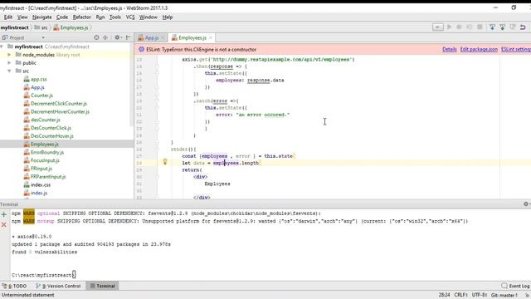531x299 pixels.
Task: Open the VCS menu
Action: [x=130, y=17]
